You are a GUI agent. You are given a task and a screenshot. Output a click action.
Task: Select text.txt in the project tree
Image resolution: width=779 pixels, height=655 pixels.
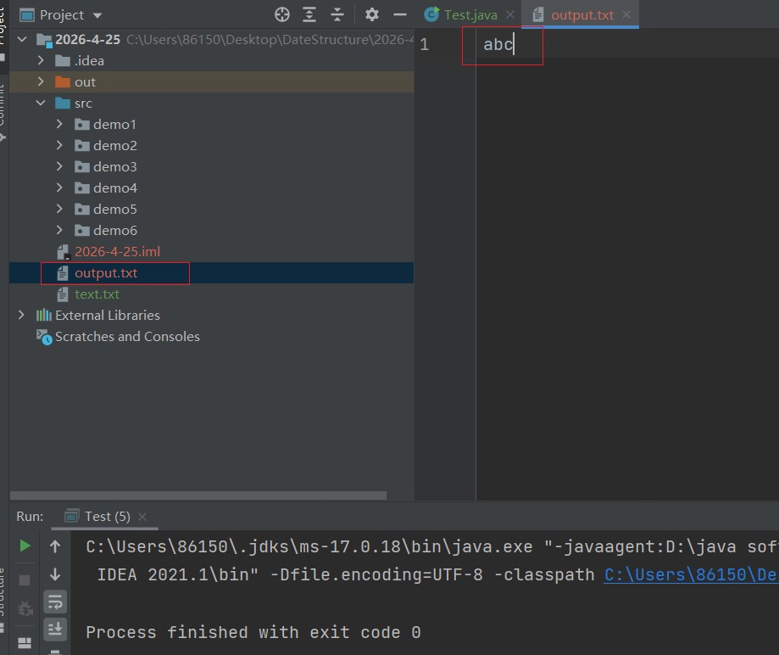tap(97, 294)
